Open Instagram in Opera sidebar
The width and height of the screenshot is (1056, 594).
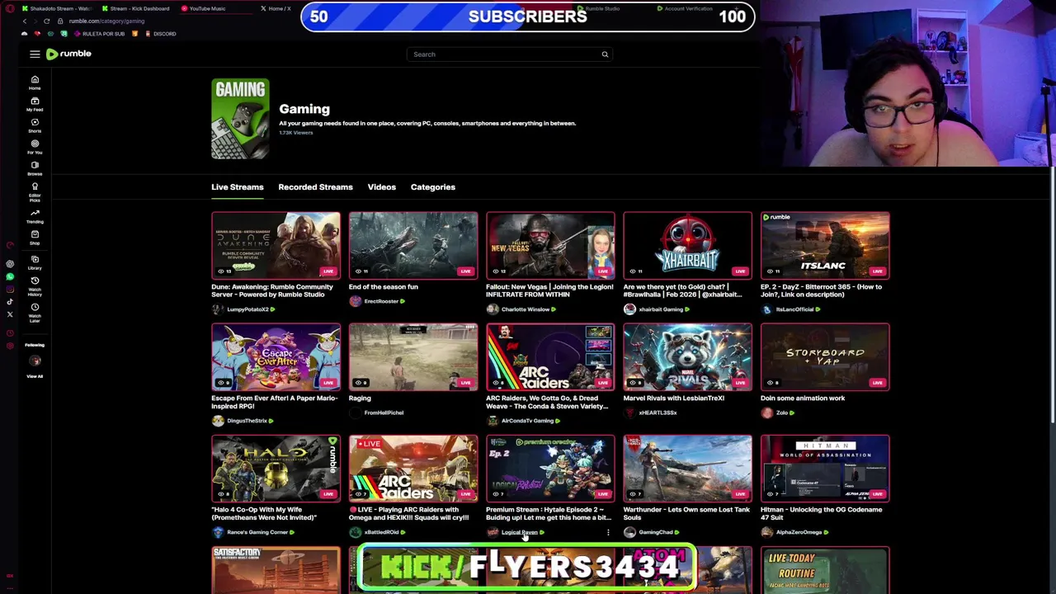[10, 289]
